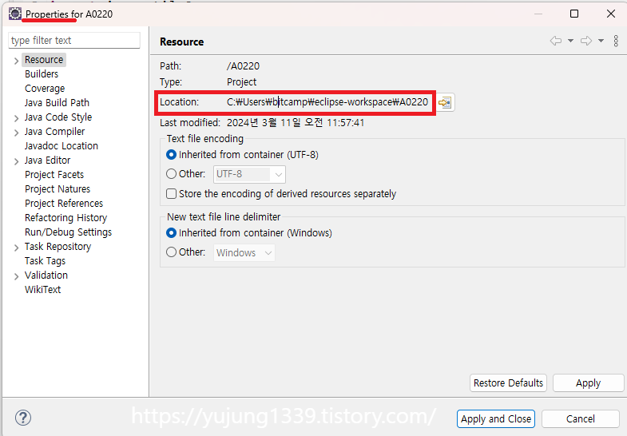Click the Location path text
The image size is (627, 436).
point(327,102)
